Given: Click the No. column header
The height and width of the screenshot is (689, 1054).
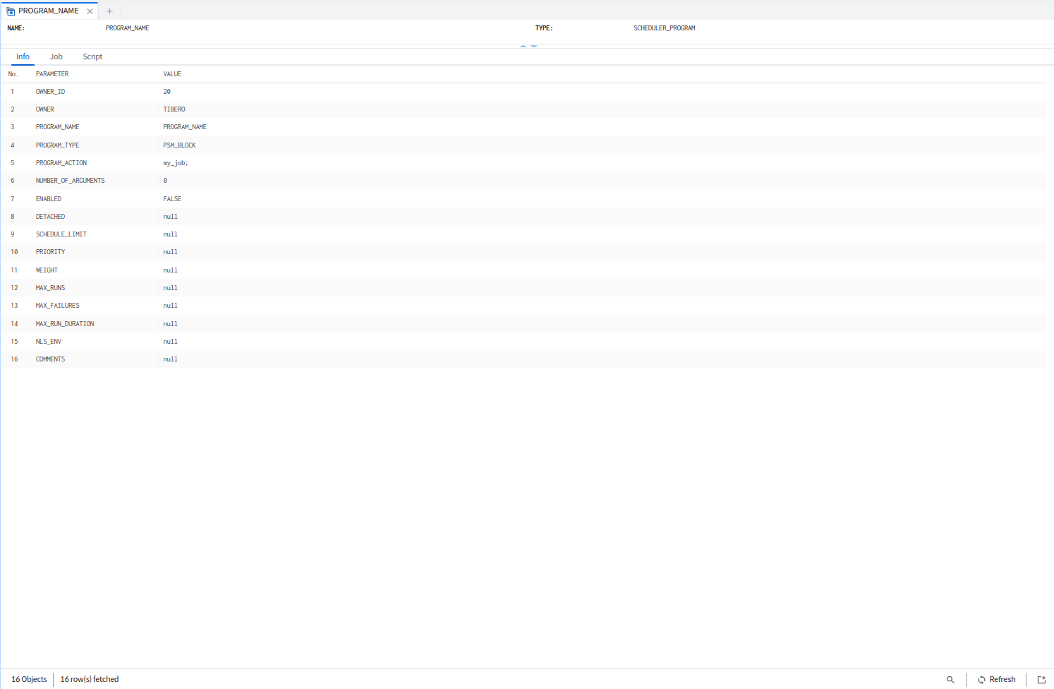Looking at the screenshot, I should [x=13, y=74].
